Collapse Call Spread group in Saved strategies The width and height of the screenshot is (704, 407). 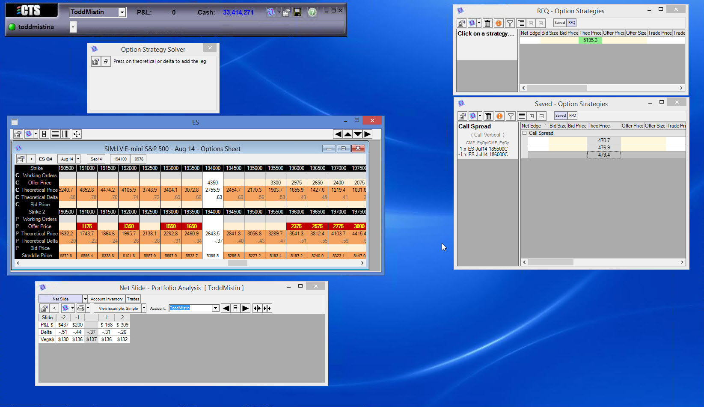525,133
